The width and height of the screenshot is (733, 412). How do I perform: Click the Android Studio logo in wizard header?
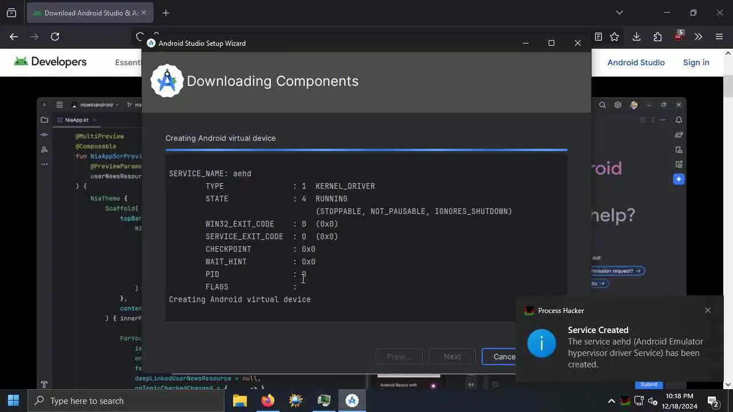coord(167,81)
